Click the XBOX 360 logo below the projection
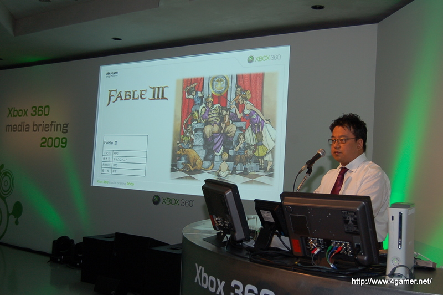Screen dimensions: 443x295 [173, 201]
